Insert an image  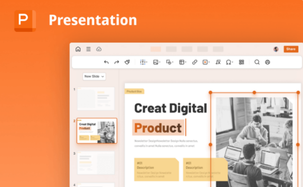click(156, 62)
